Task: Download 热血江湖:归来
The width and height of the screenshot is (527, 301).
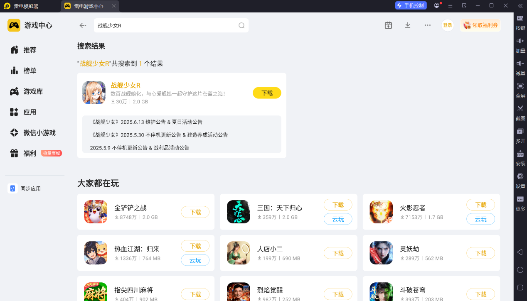Action: coord(195,246)
